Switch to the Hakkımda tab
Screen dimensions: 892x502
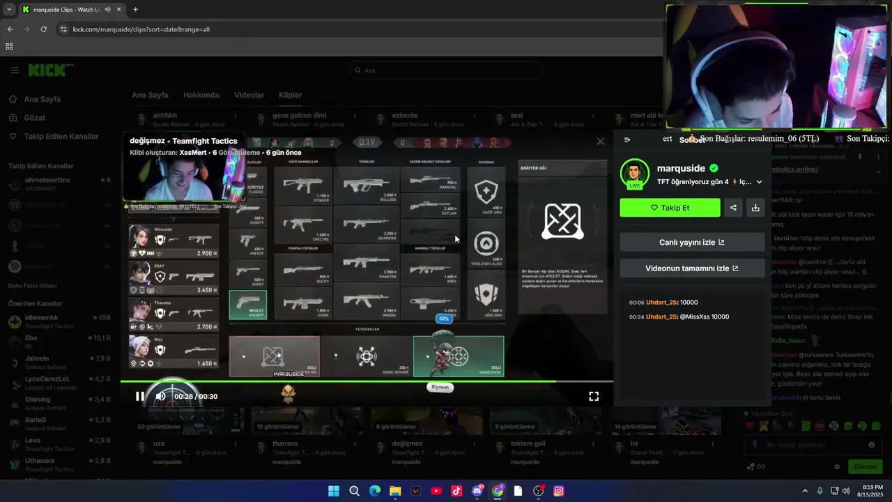201,95
